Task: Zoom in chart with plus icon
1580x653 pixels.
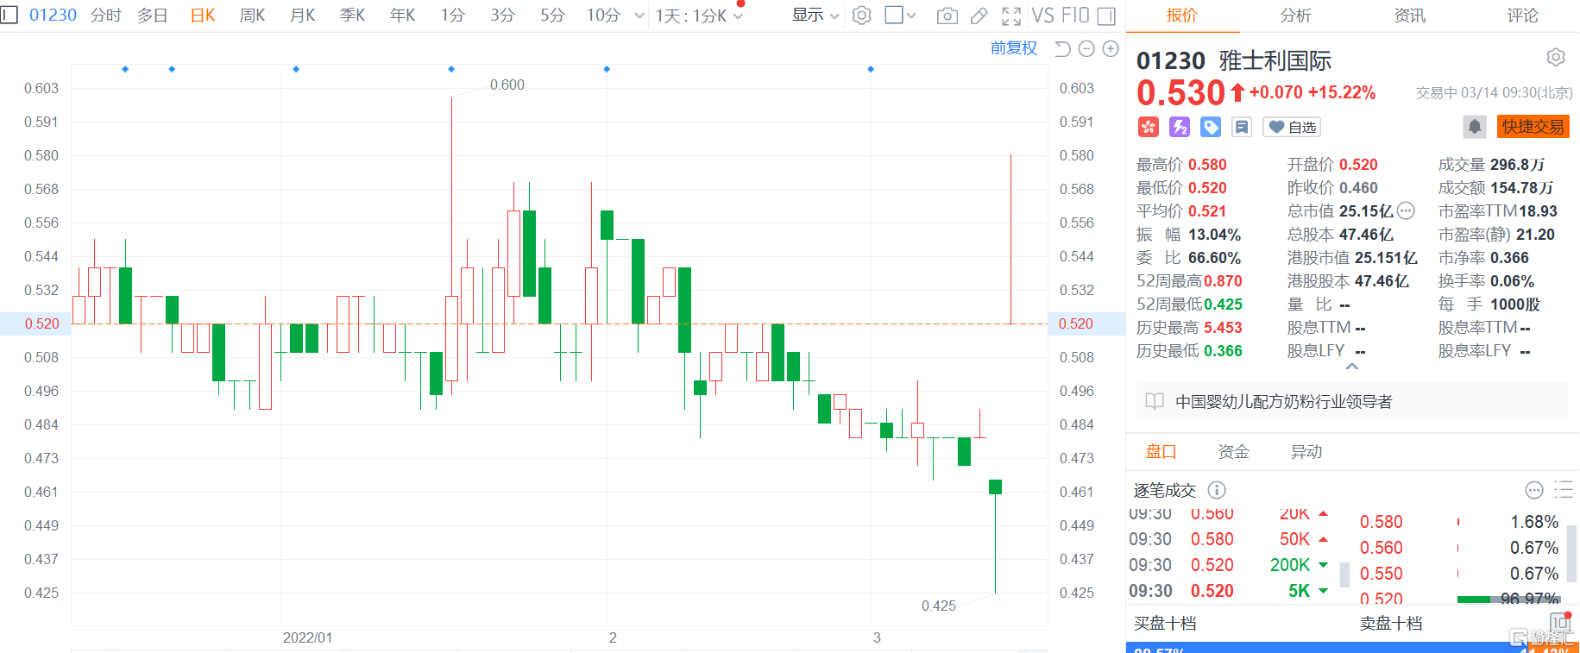Action: 1111,49
